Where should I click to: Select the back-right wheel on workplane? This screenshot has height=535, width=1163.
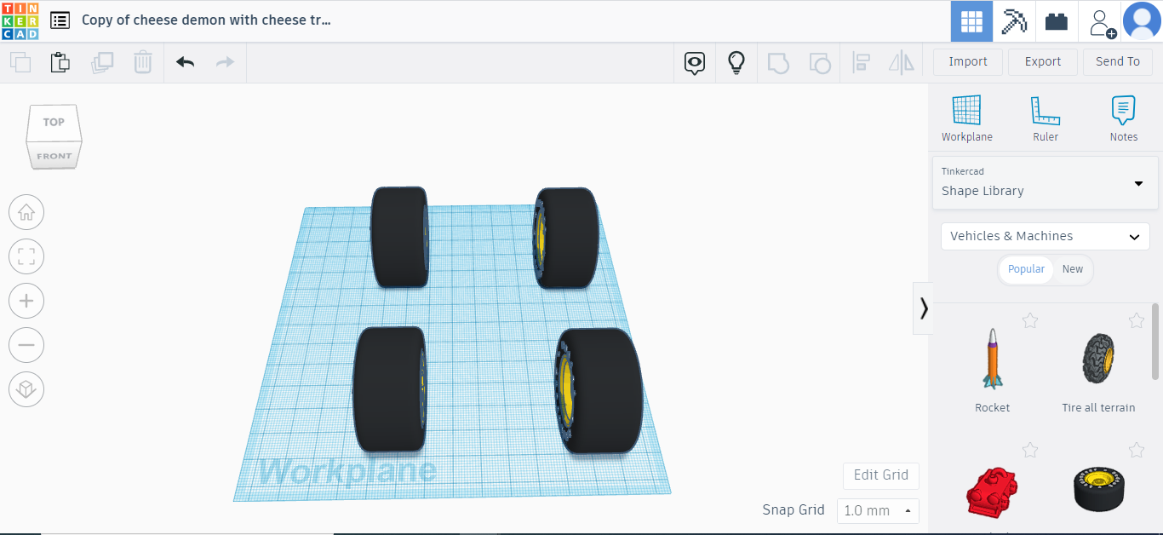[x=566, y=238]
